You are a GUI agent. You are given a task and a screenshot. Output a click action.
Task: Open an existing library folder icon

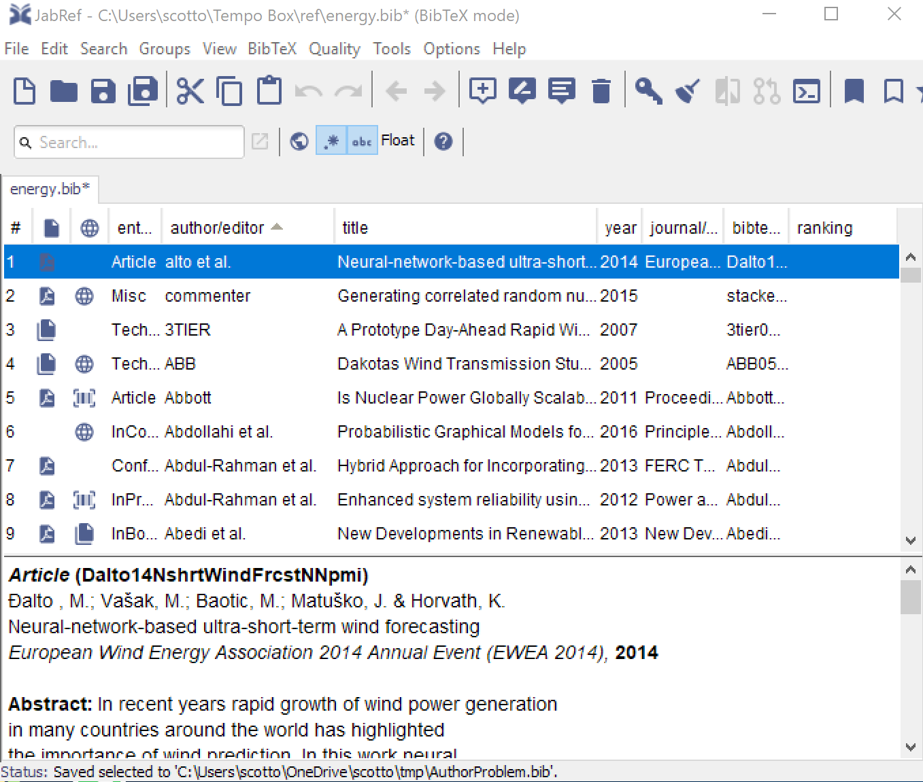(x=64, y=91)
